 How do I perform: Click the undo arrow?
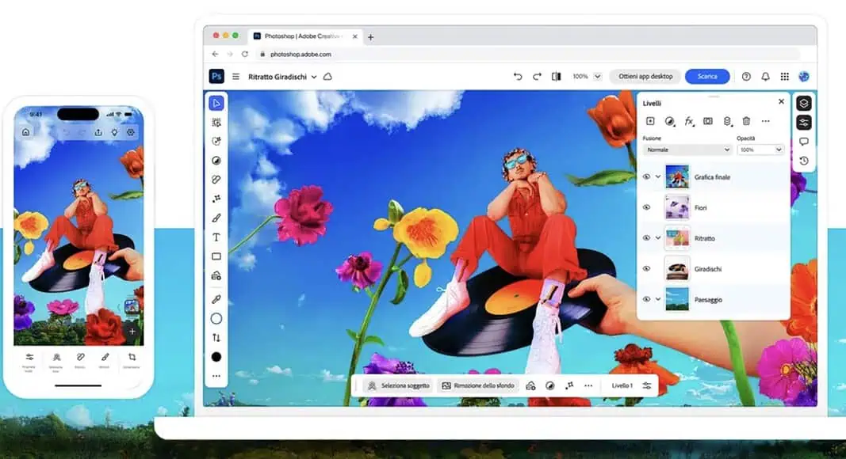pos(518,77)
